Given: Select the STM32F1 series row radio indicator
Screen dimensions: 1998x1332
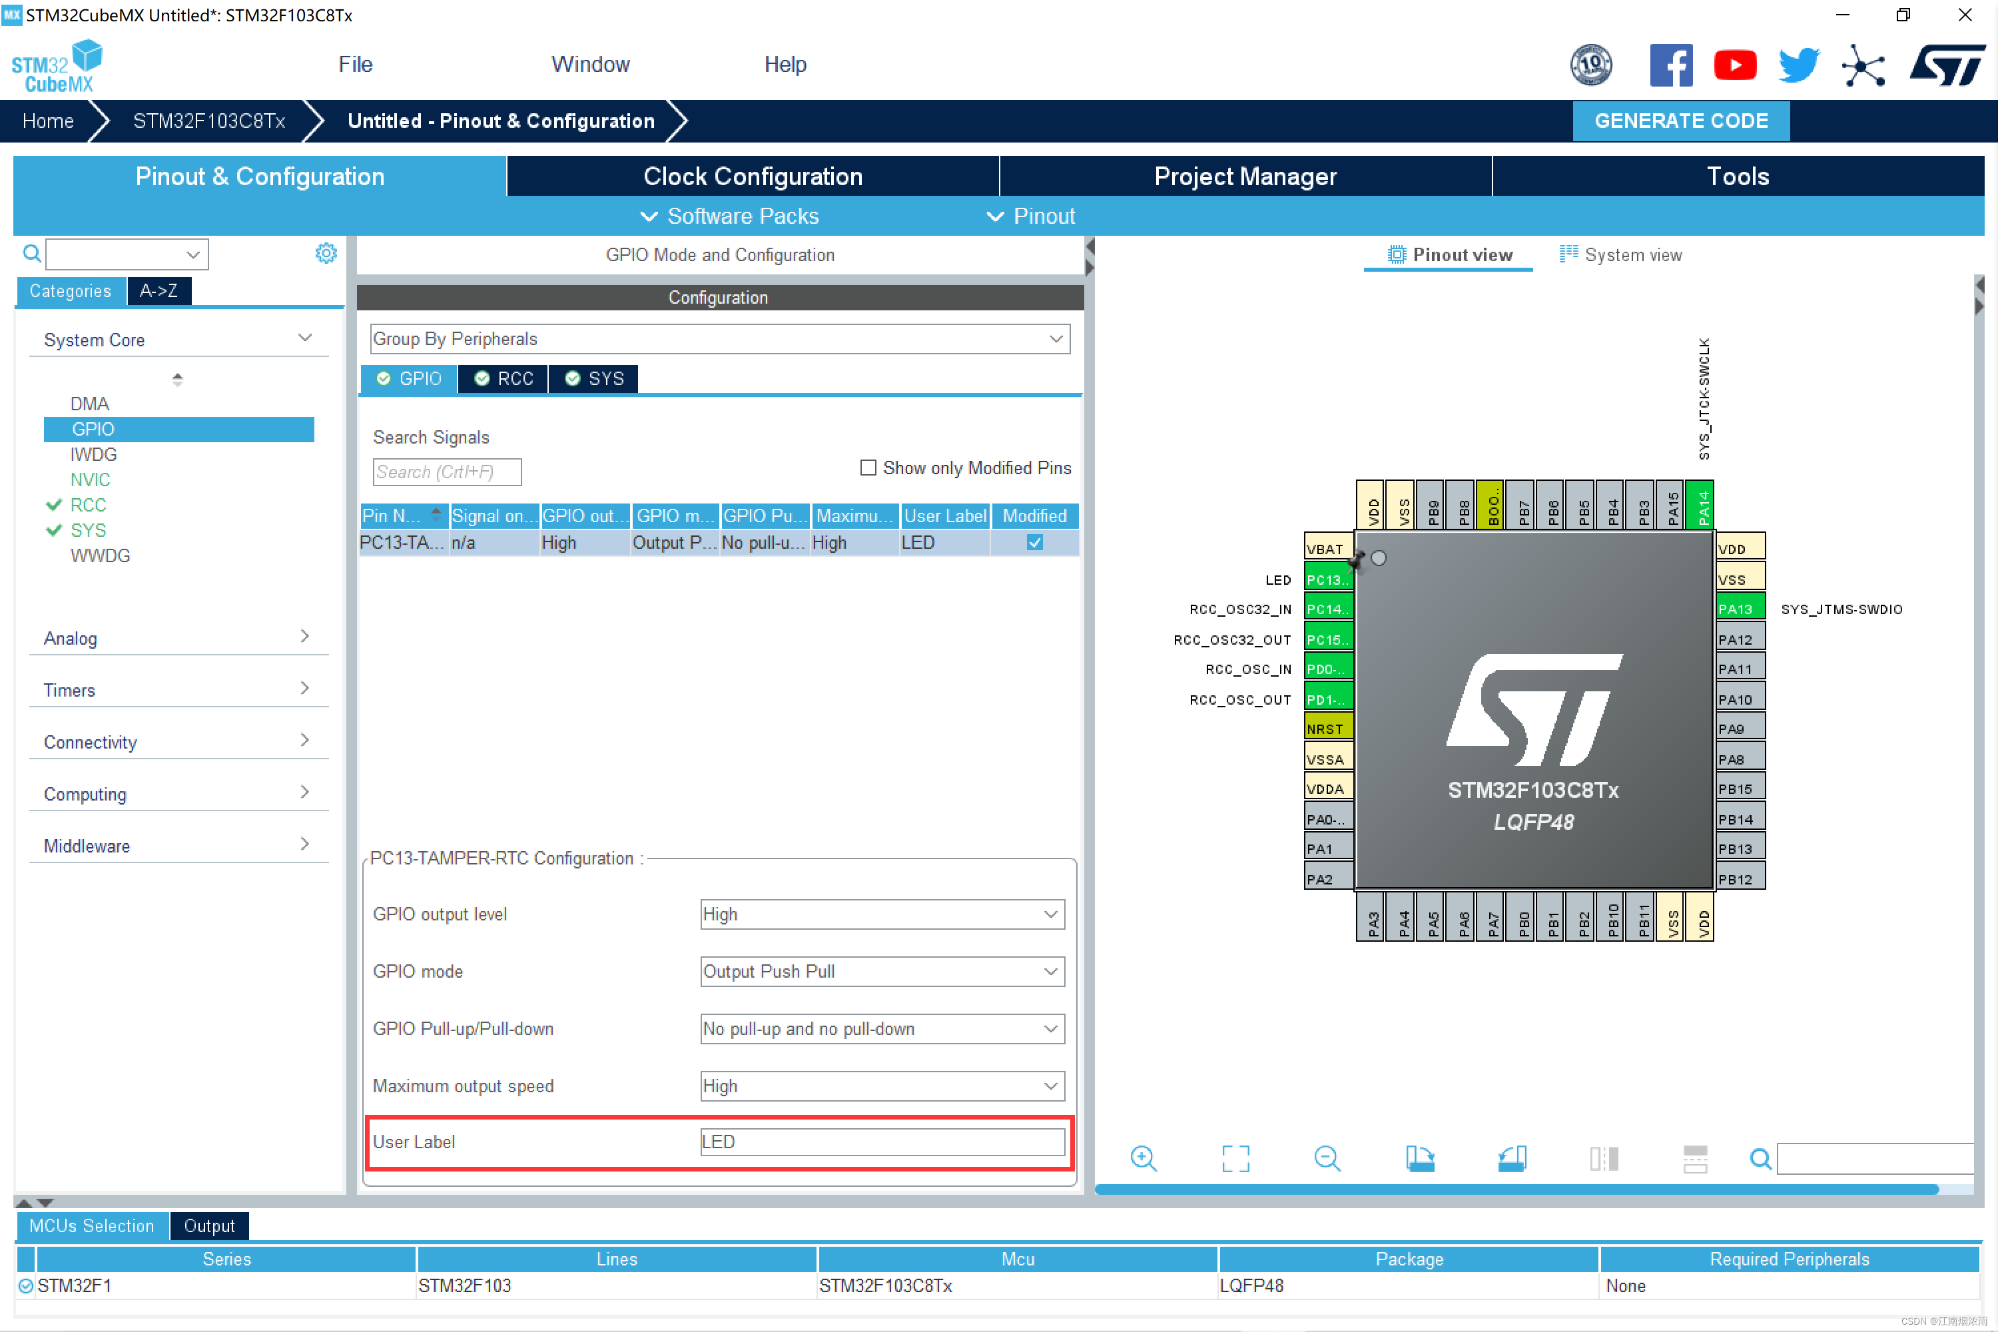Looking at the screenshot, I should tap(25, 1286).
